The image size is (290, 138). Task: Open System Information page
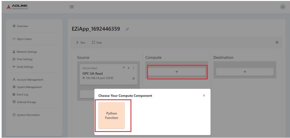[26, 115]
